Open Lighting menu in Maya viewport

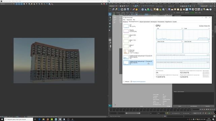pos(123,13)
